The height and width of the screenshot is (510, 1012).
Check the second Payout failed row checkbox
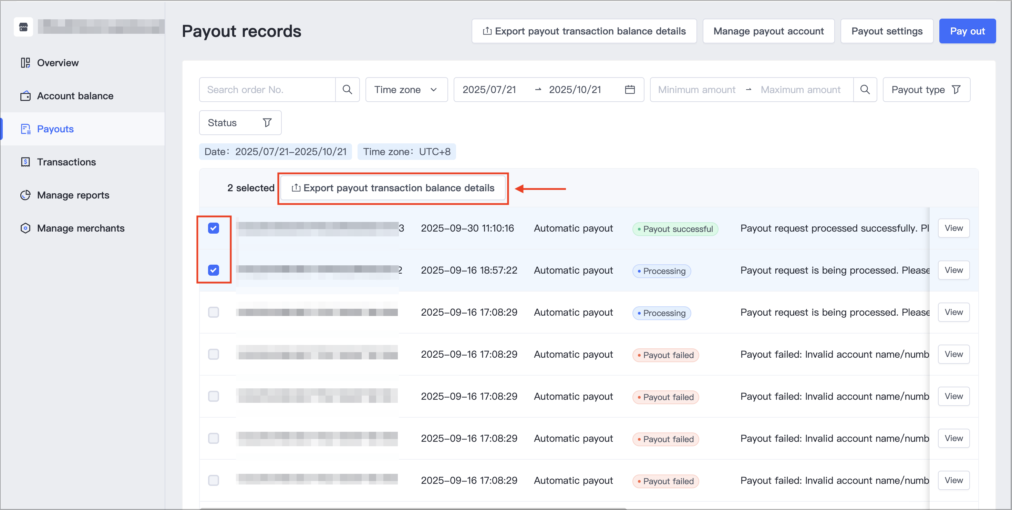point(213,396)
